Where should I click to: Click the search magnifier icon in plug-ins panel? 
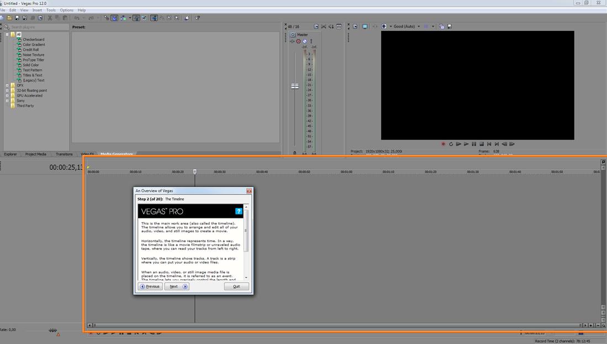click(x=7, y=27)
